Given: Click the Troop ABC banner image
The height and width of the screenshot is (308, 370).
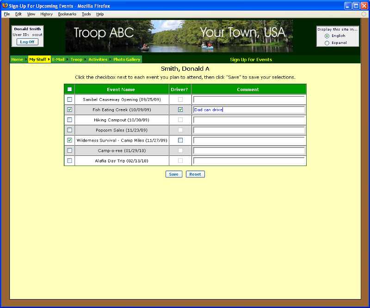Looking at the screenshot, I should tap(179, 36).
